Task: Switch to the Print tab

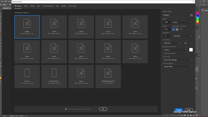Action: 38,6
